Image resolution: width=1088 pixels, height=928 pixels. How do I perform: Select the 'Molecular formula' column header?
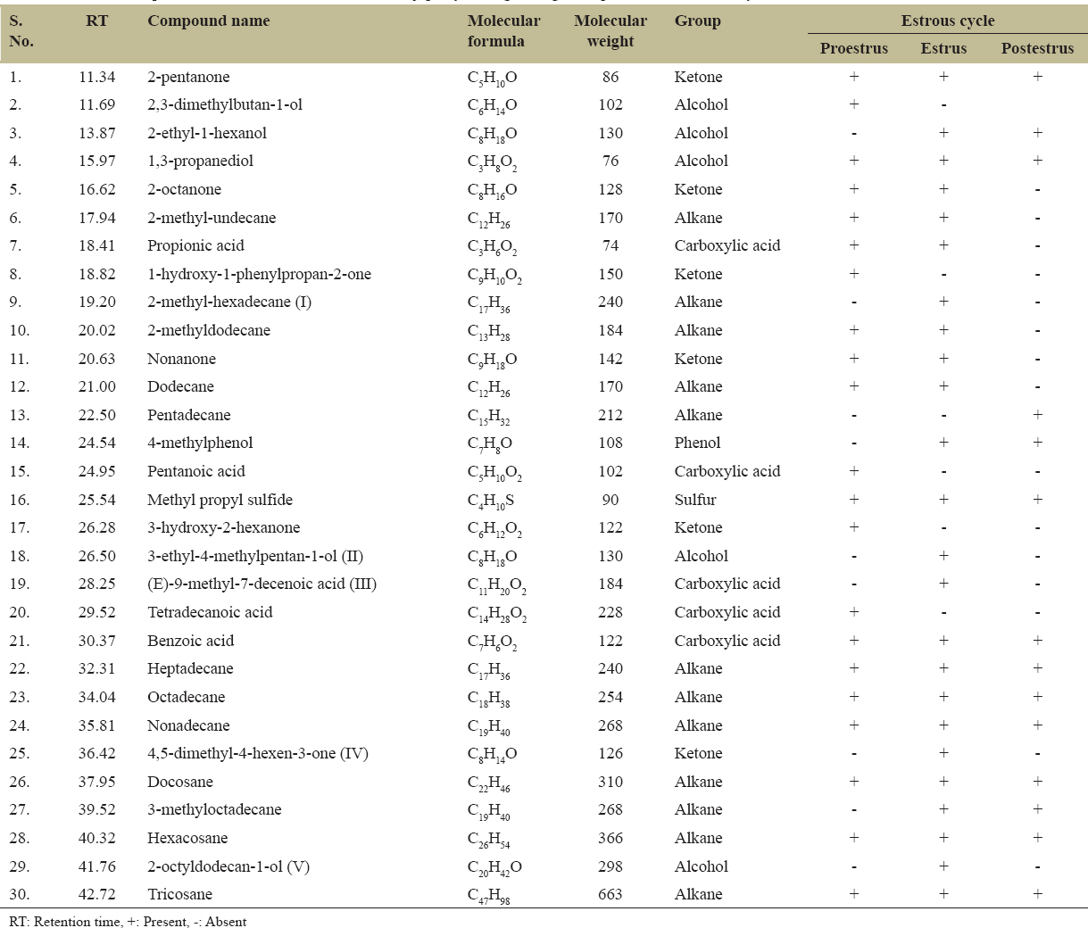tap(503, 31)
